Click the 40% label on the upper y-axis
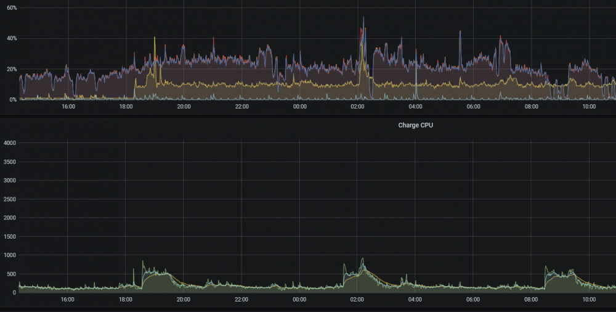This screenshot has width=616, height=312. pyautogui.click(x=11, y=38)
